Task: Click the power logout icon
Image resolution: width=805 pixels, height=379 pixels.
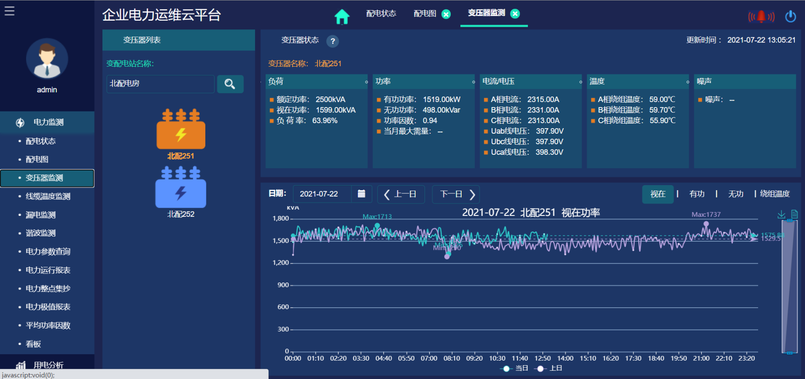Action: pyautogui.click(x=791, y=17)
